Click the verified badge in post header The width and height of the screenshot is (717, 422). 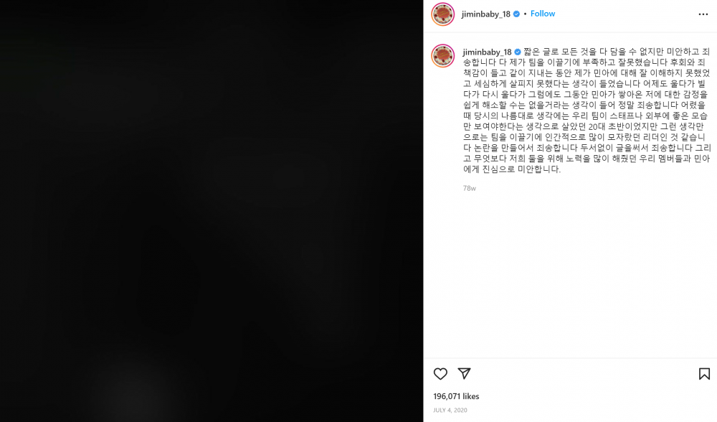[516, 14]
